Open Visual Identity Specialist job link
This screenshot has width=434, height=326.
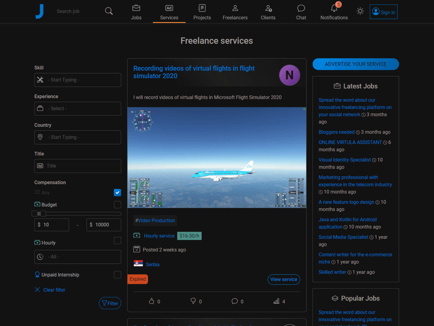point(345,160)
